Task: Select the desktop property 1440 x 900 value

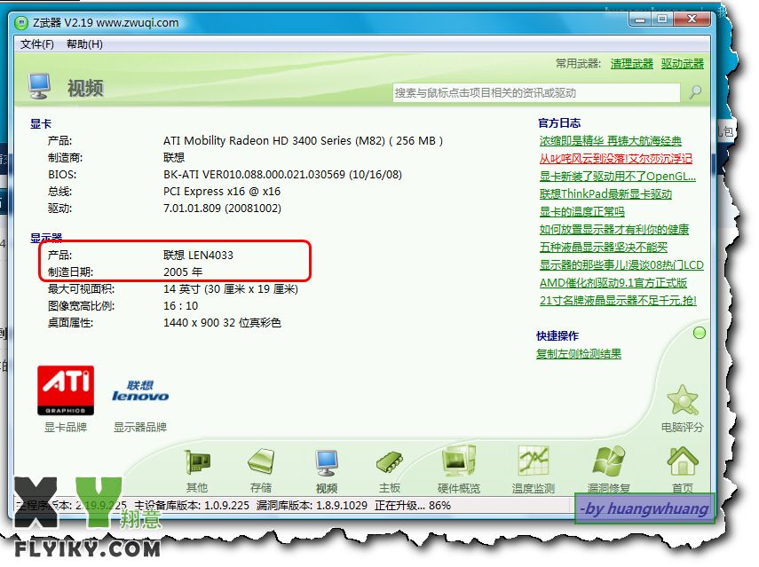Action: coord(222,323)
